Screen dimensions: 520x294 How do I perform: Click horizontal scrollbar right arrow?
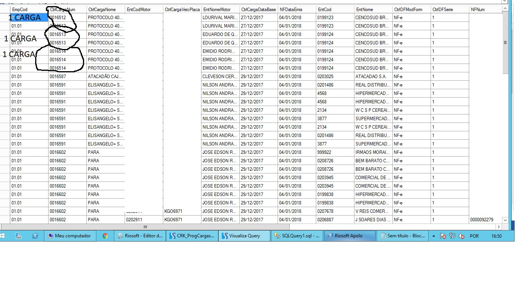tap(498, 227)
